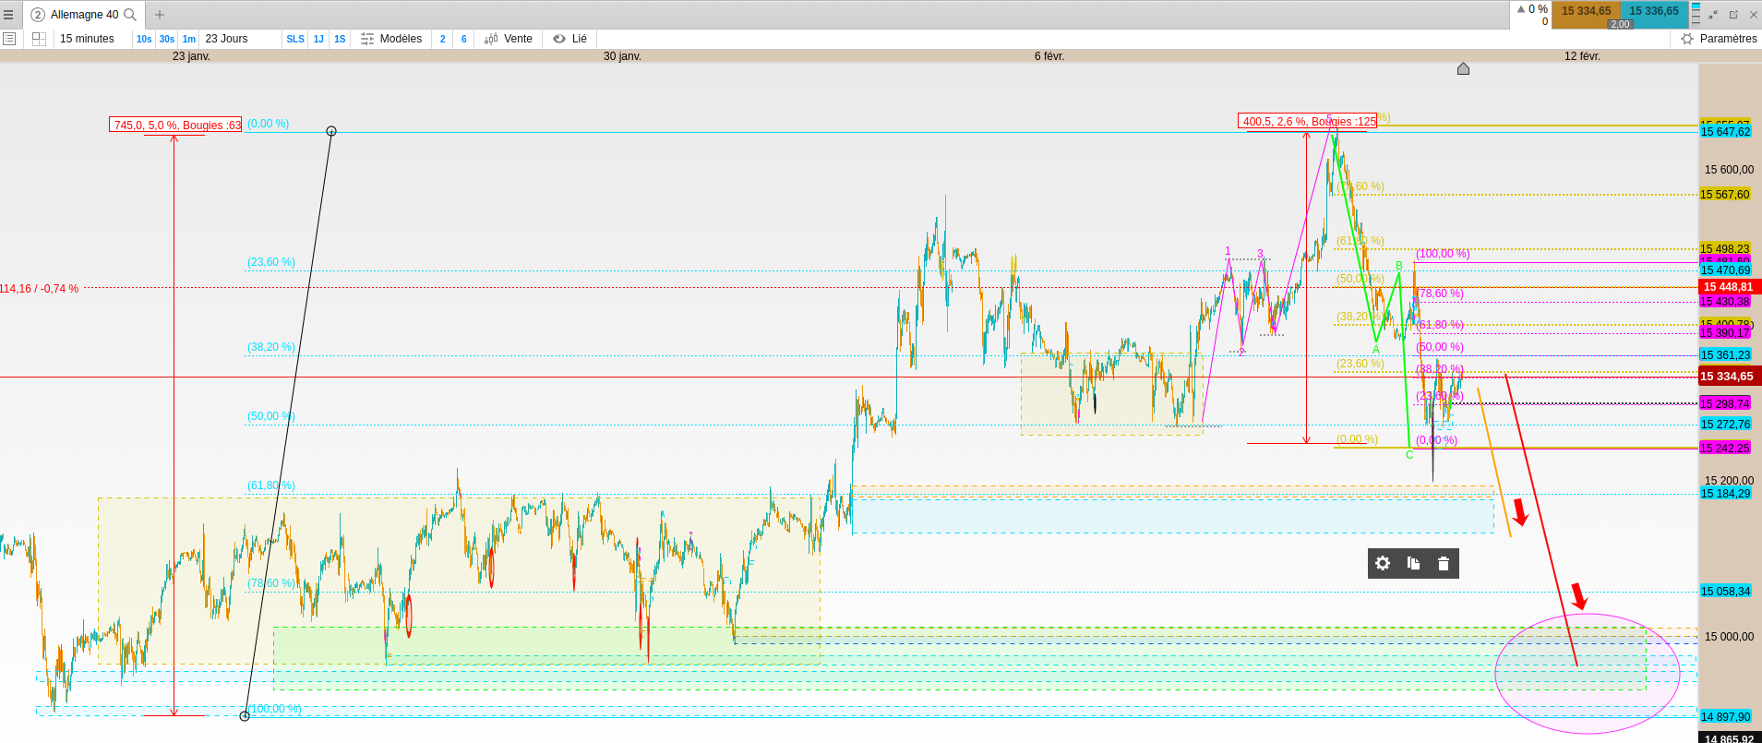Expand the 15 minutes timeframe selector
Image resolution: width=1762 pixels, height=743 pixels.
click(x=87, y=39)
